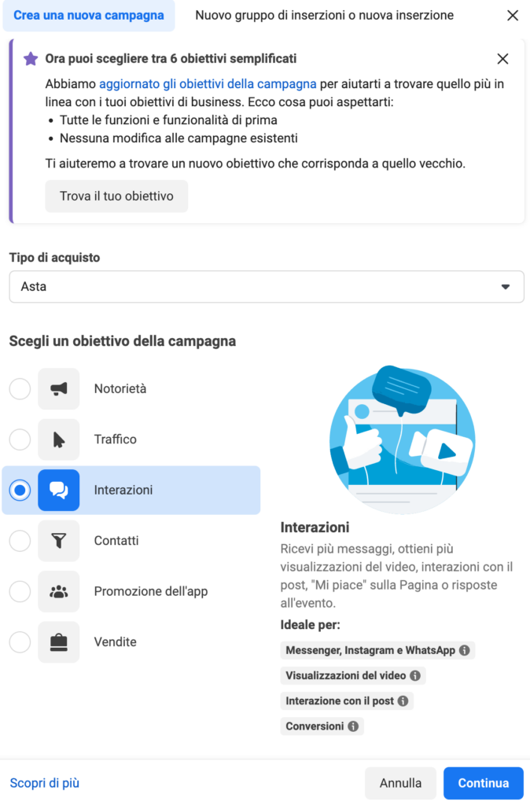530x805 pixels.
Task: Dismiss the simplified objectives notice banner
Action: pos(503,59)
